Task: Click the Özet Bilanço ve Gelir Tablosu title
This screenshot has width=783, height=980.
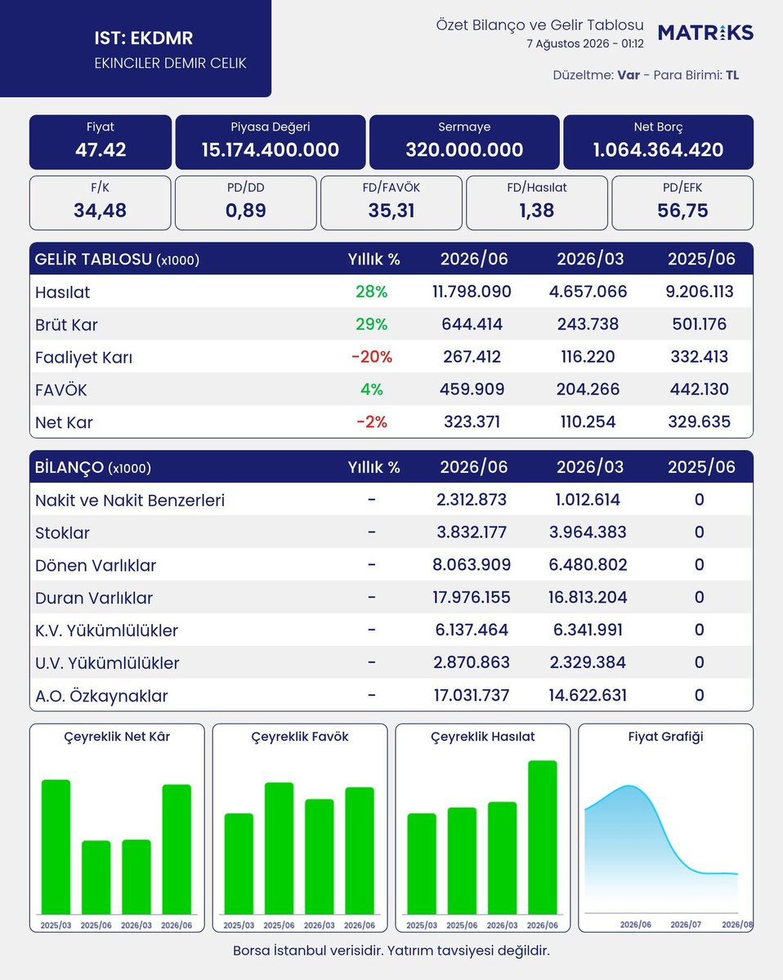Action: pos(539,25)
